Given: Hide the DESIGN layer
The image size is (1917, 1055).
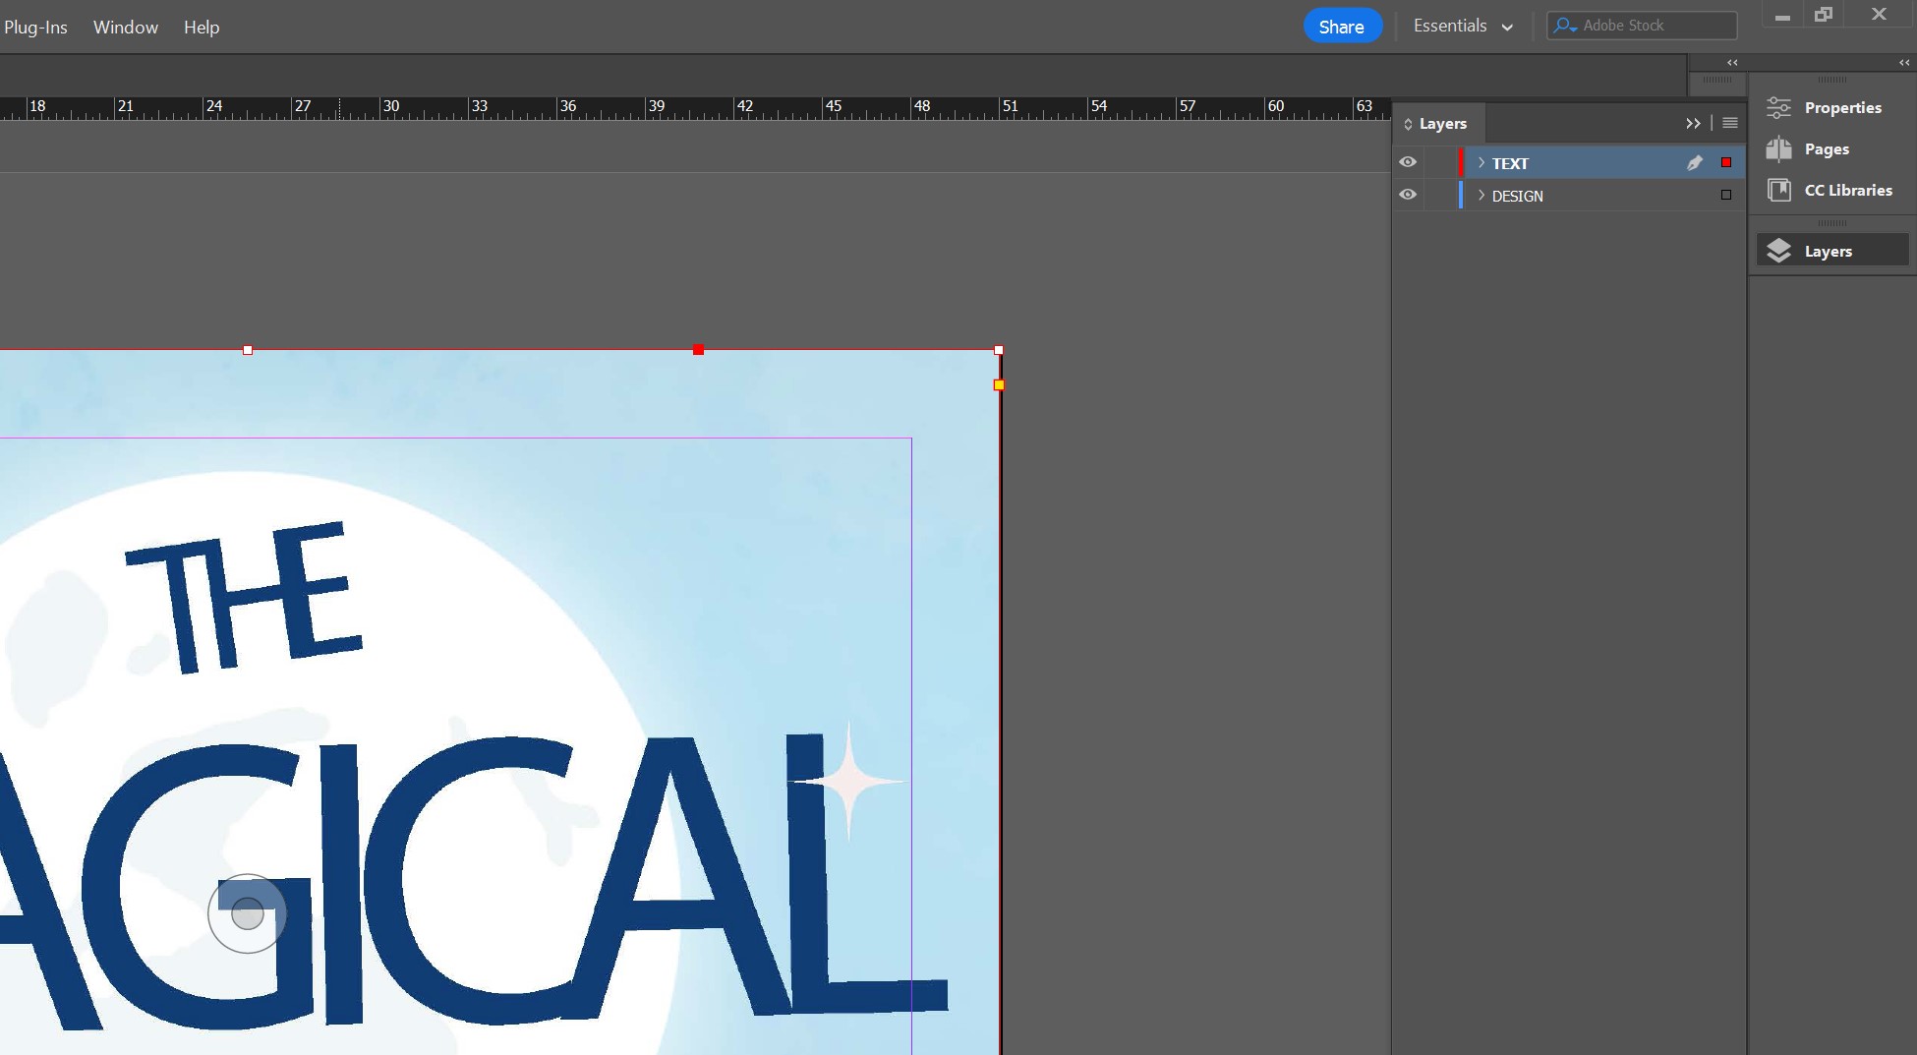Looking at the screenshot, I should pyautogui.click(x=1408, y=195).
